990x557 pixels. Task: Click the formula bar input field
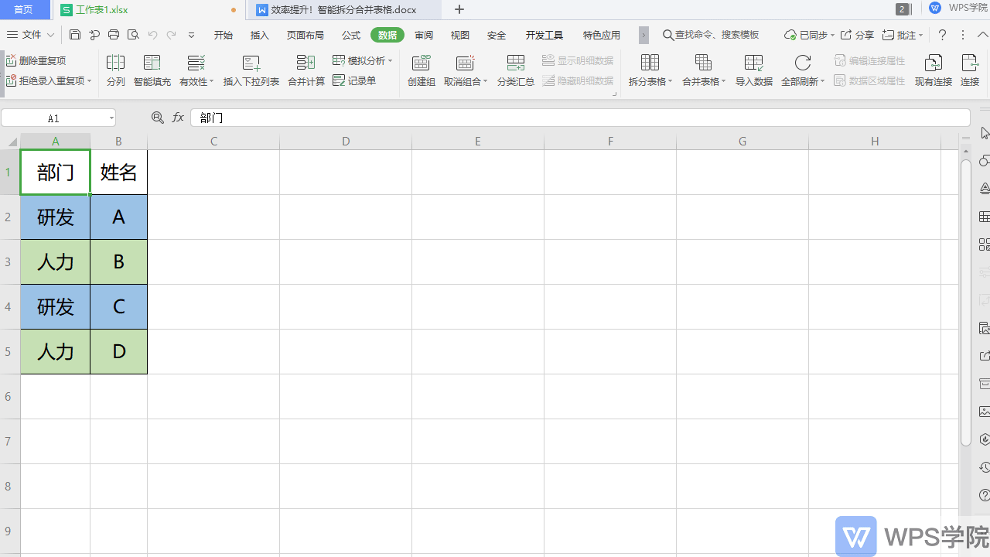coord(580,118)
